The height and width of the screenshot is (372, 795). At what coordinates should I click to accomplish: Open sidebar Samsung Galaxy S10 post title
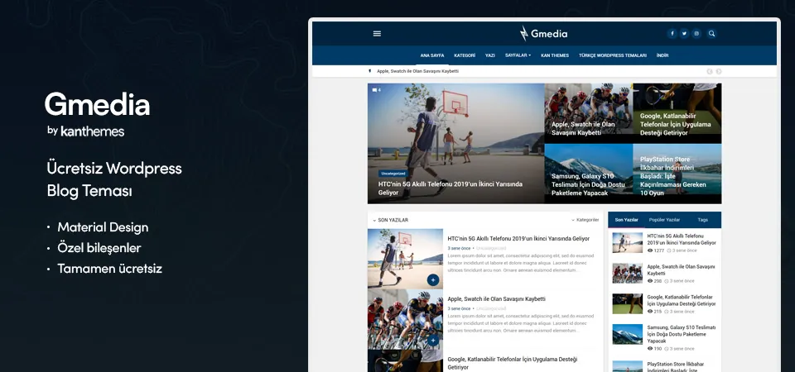682,335
